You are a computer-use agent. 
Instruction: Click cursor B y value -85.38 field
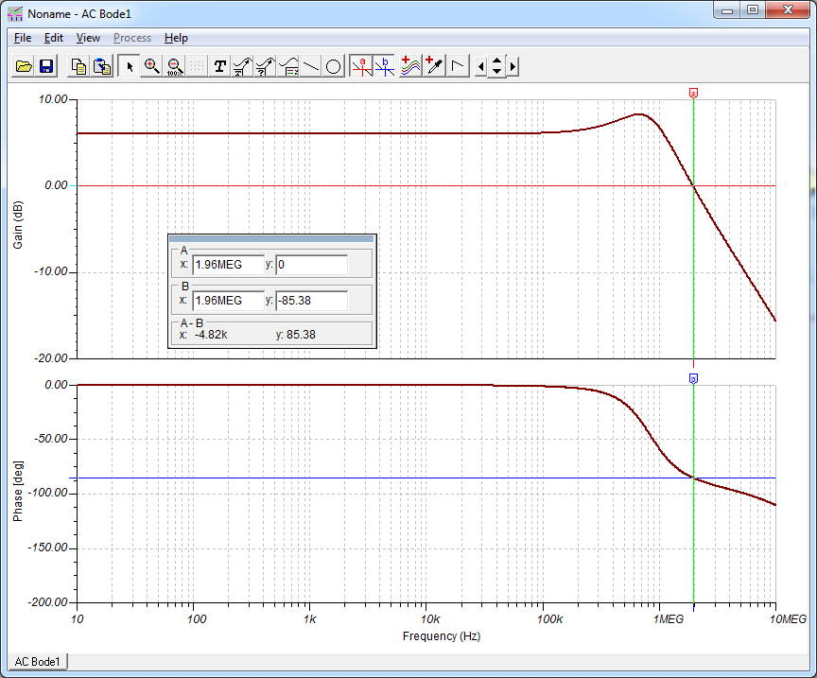point(312,301)
